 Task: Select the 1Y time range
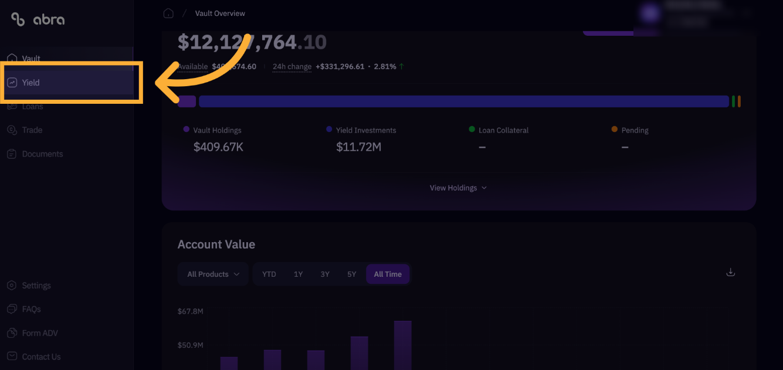pos(299,274)
